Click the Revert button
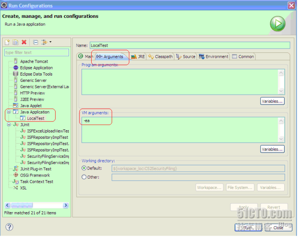Viewport: 298px width, 237px height. [274, 207]
